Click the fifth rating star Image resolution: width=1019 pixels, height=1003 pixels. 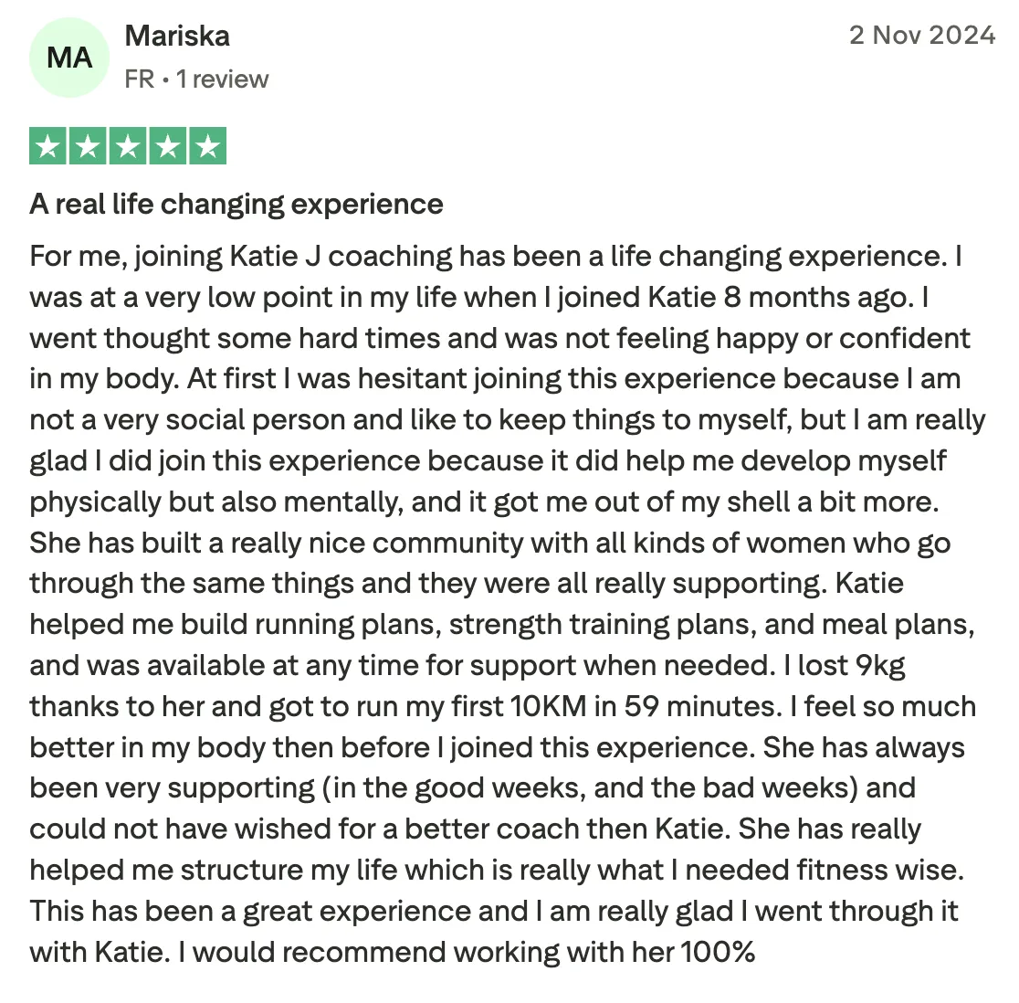point(207,147)
